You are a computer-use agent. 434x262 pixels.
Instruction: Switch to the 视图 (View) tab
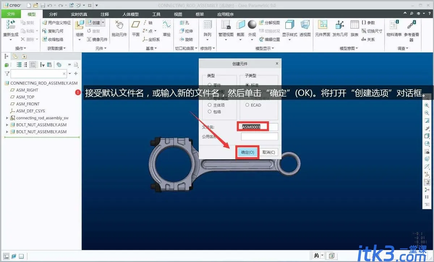tap(178, 14)
